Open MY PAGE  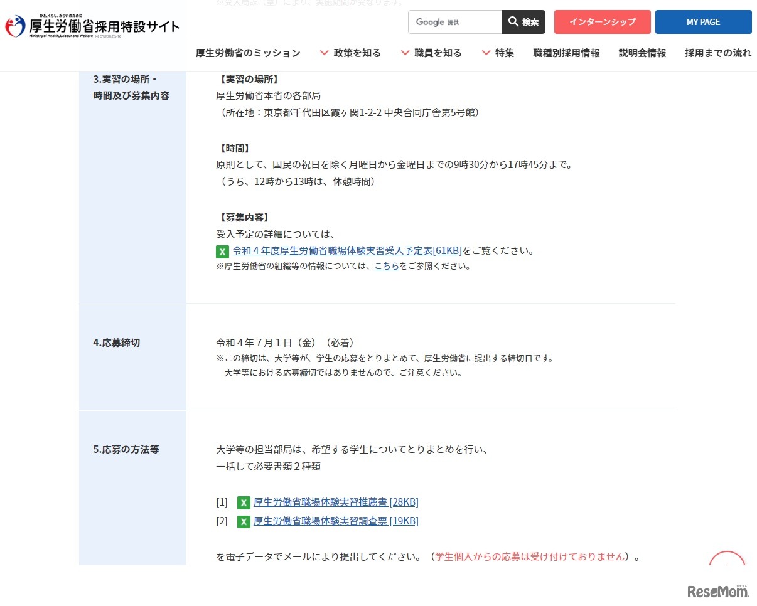(703, 22)
